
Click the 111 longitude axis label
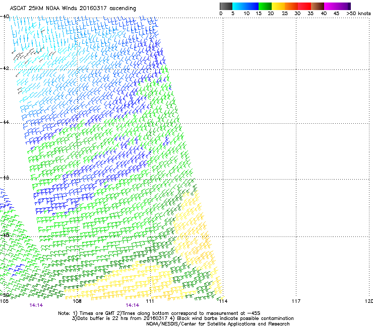(x=150, y=301)
